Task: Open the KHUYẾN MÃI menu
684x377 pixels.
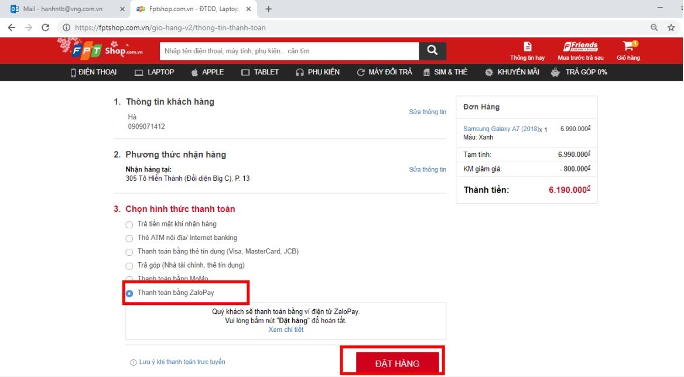Action: pyautogui.click(x=512, y=73)
